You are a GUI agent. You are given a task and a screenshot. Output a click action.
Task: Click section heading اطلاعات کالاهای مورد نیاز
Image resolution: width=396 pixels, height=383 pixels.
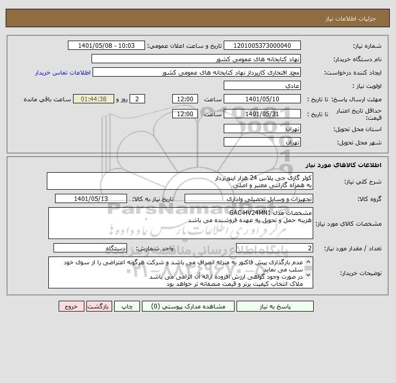(x=344, y=165)
